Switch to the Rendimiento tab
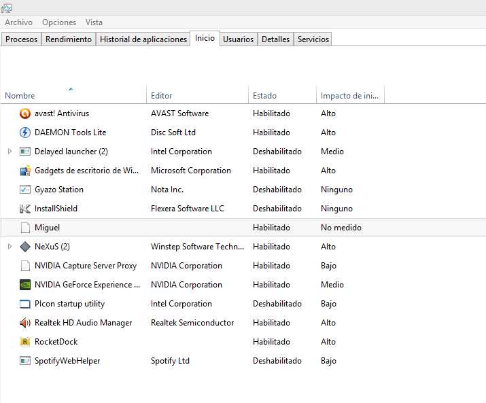486x403 pixels. 69,39
